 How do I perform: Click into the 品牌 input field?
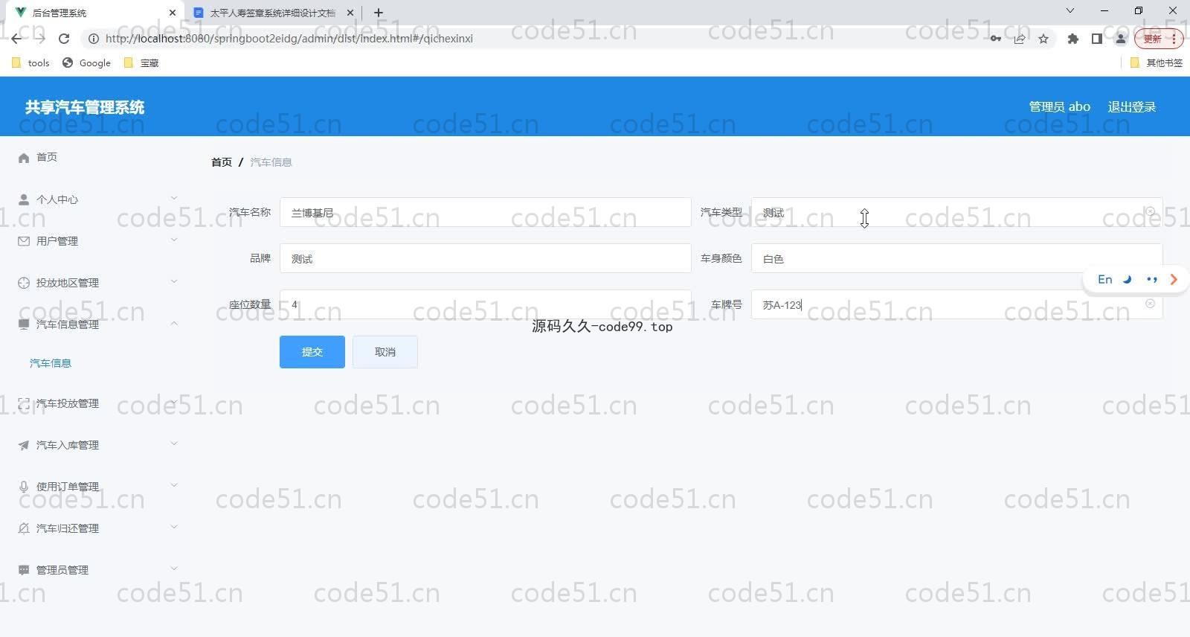coord(486,258)
